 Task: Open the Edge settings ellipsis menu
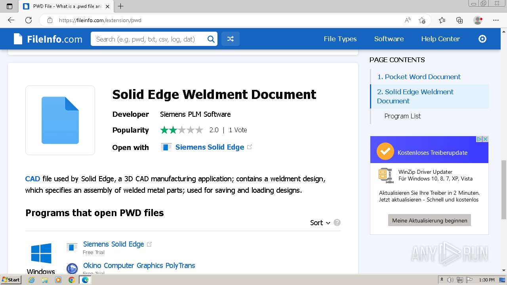(x=496, y=20)
